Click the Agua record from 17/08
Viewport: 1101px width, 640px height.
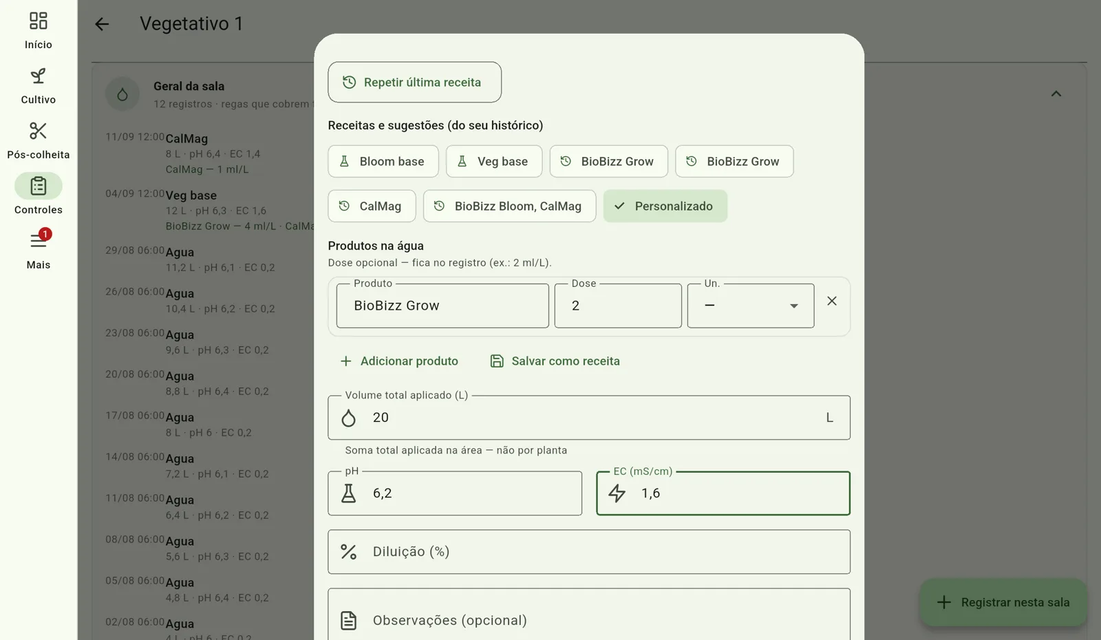(x=210, y=425)
